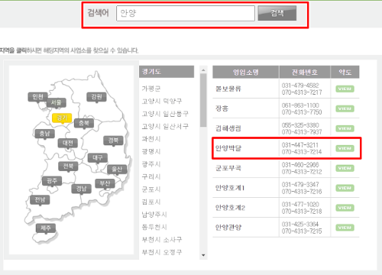The width and height of the screenshot is (382, 275).
Task: Choose 부천시 소사구 in district list
Action: coord(162,240)
